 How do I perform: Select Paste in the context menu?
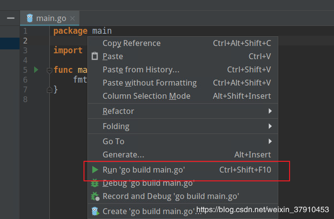click(183, 57)
